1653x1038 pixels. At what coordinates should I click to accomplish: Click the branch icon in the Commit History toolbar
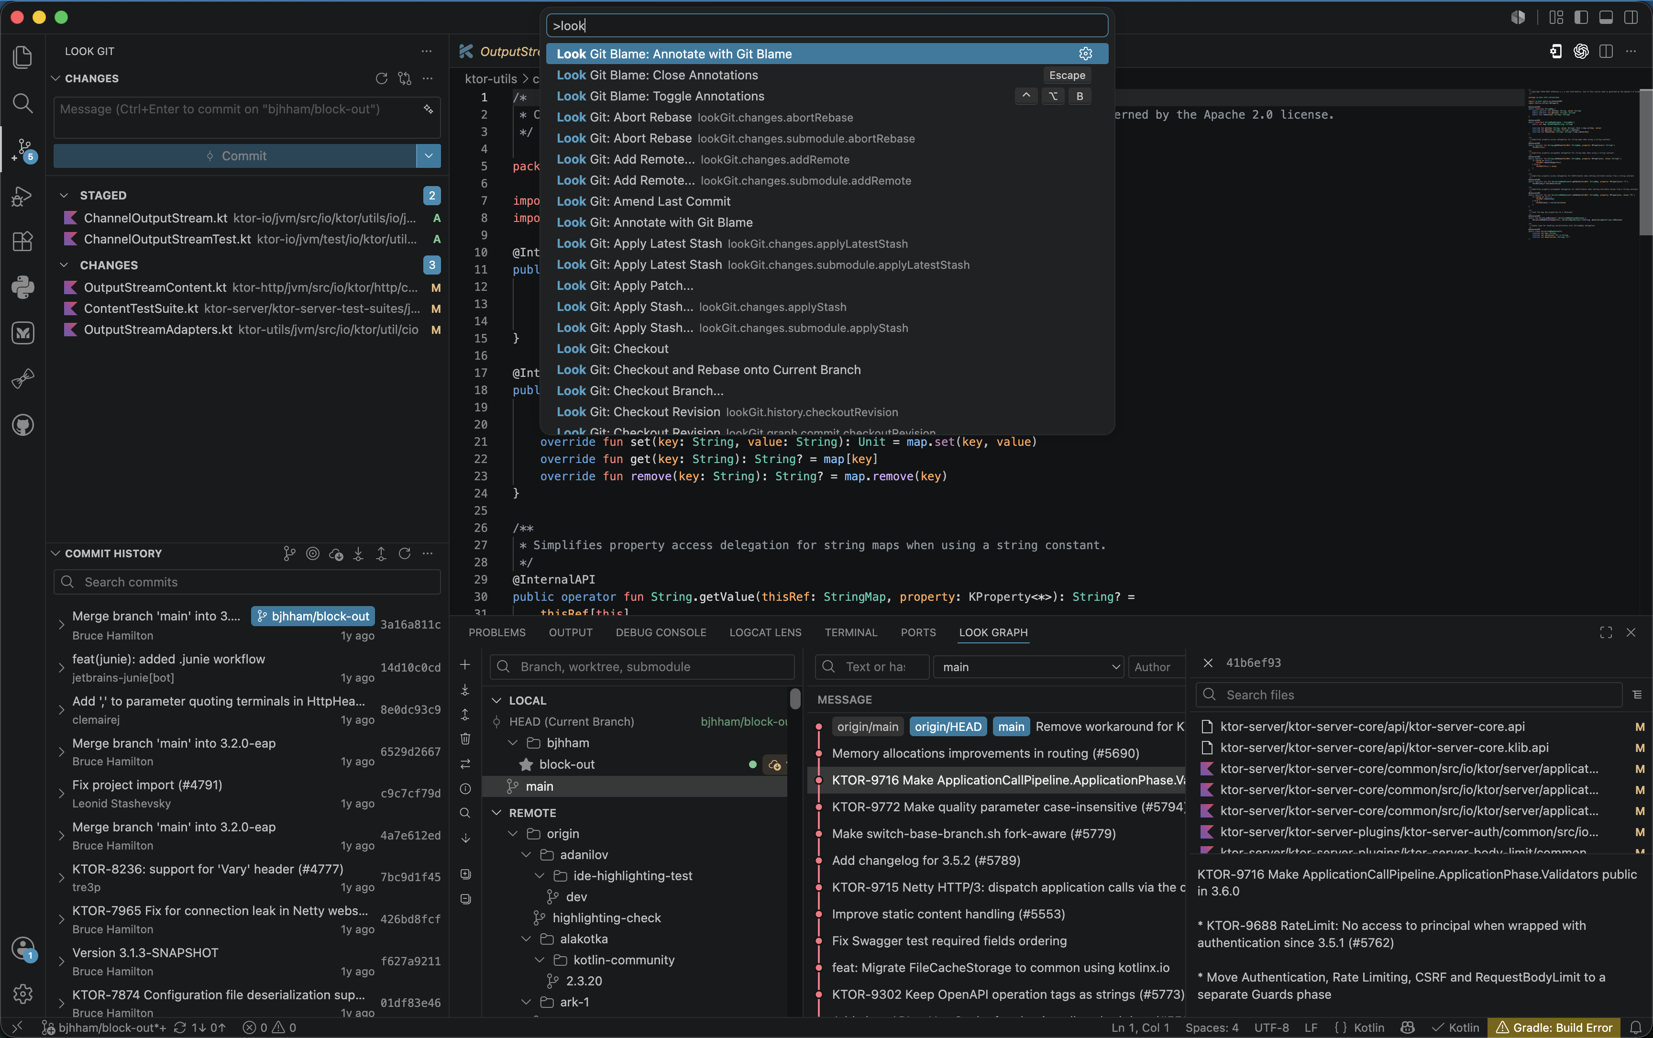tap(289, 553)
